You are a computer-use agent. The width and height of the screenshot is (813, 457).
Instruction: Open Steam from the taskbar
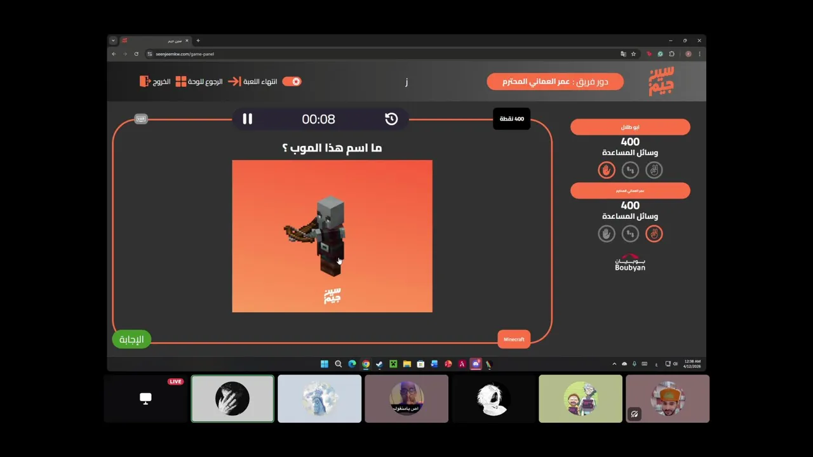[379, 364]
